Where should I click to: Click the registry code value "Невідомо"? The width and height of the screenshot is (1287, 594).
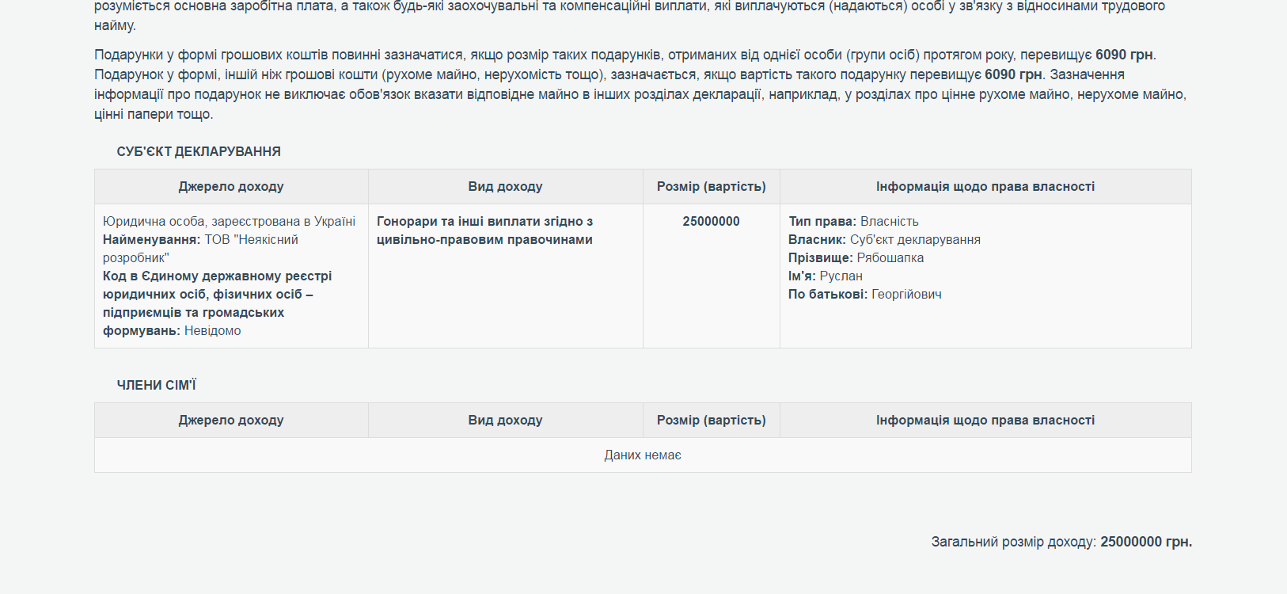coord(212,331)
